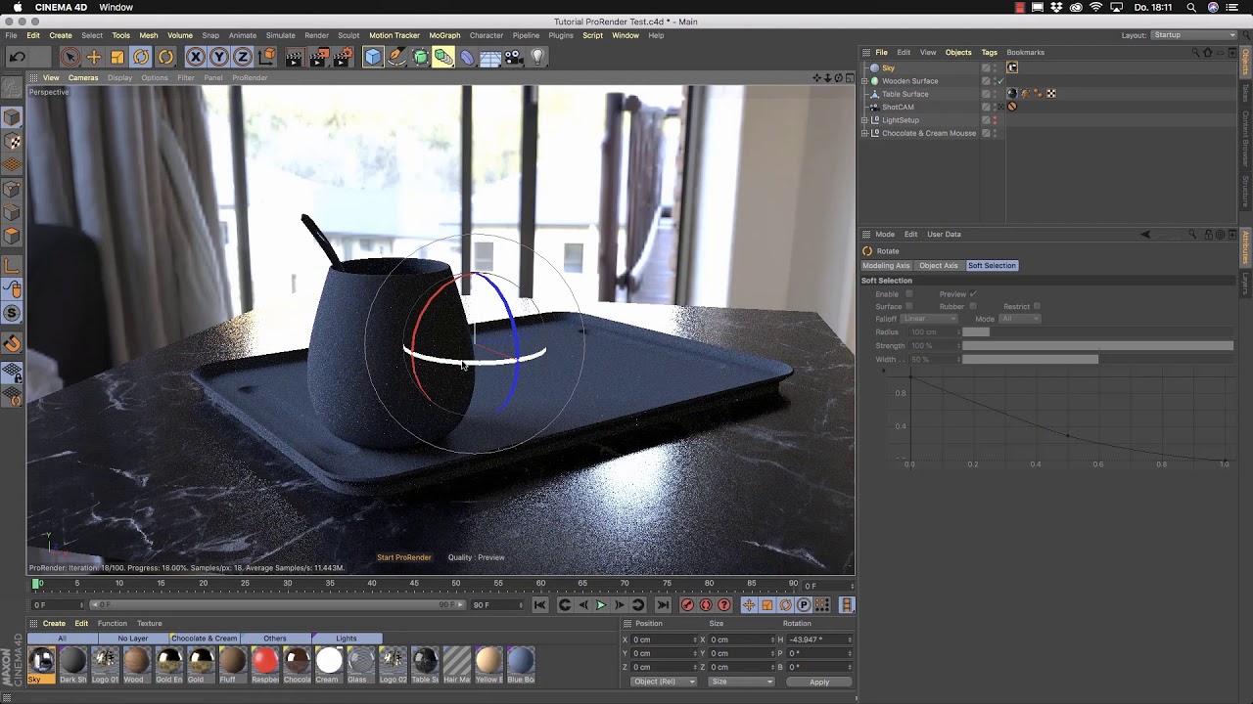Toggle Z axis lock
1253x704 pixels.
pos(243,57)
